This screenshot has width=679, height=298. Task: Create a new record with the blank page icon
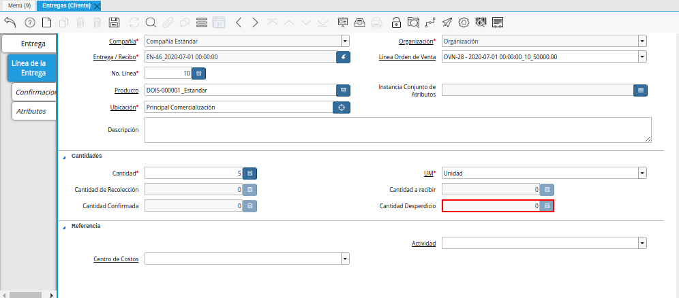click(46, 22)
